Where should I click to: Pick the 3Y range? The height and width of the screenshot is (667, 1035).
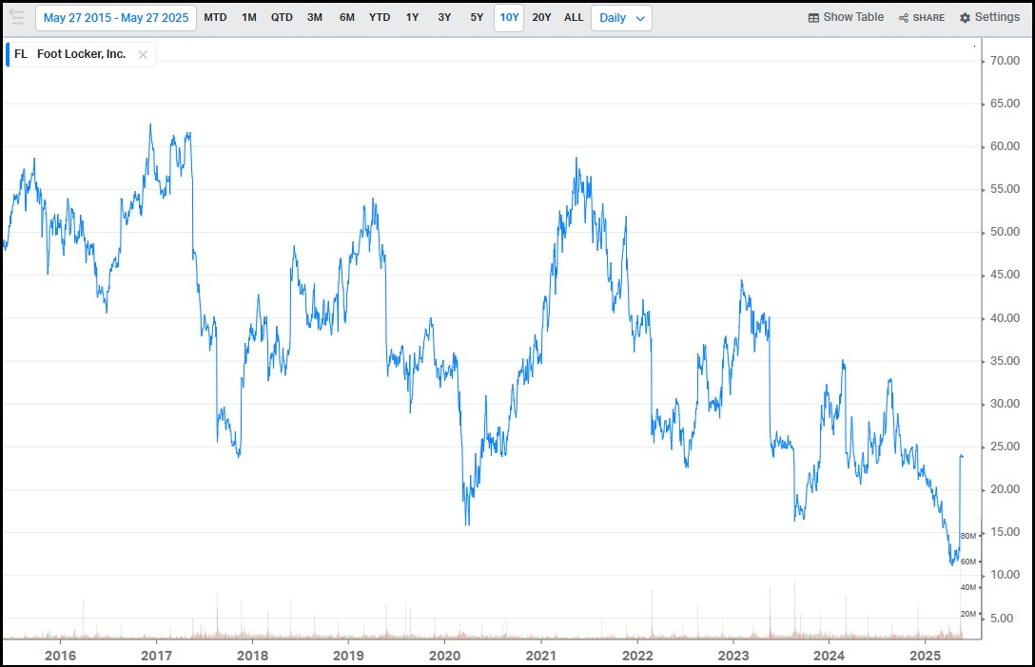[x=445, y=17]
